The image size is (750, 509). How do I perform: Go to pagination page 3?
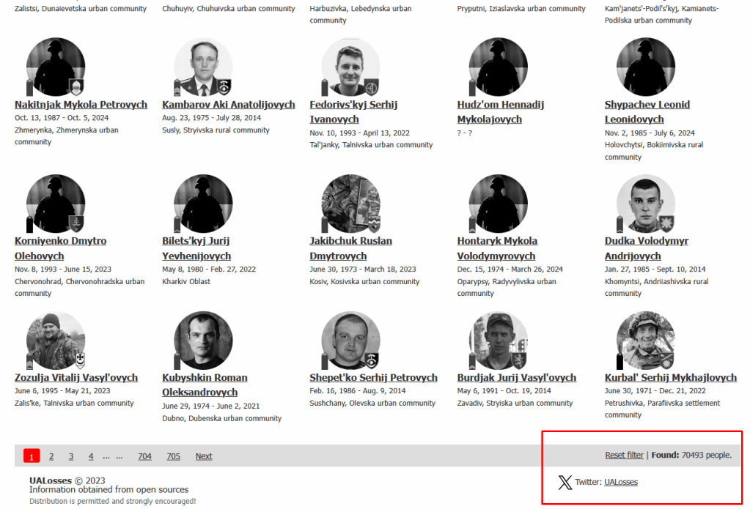[71, 456]
